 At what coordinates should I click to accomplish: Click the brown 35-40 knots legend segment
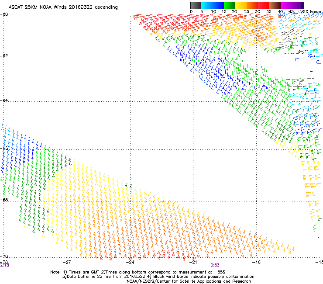click(x=275, y=5)
